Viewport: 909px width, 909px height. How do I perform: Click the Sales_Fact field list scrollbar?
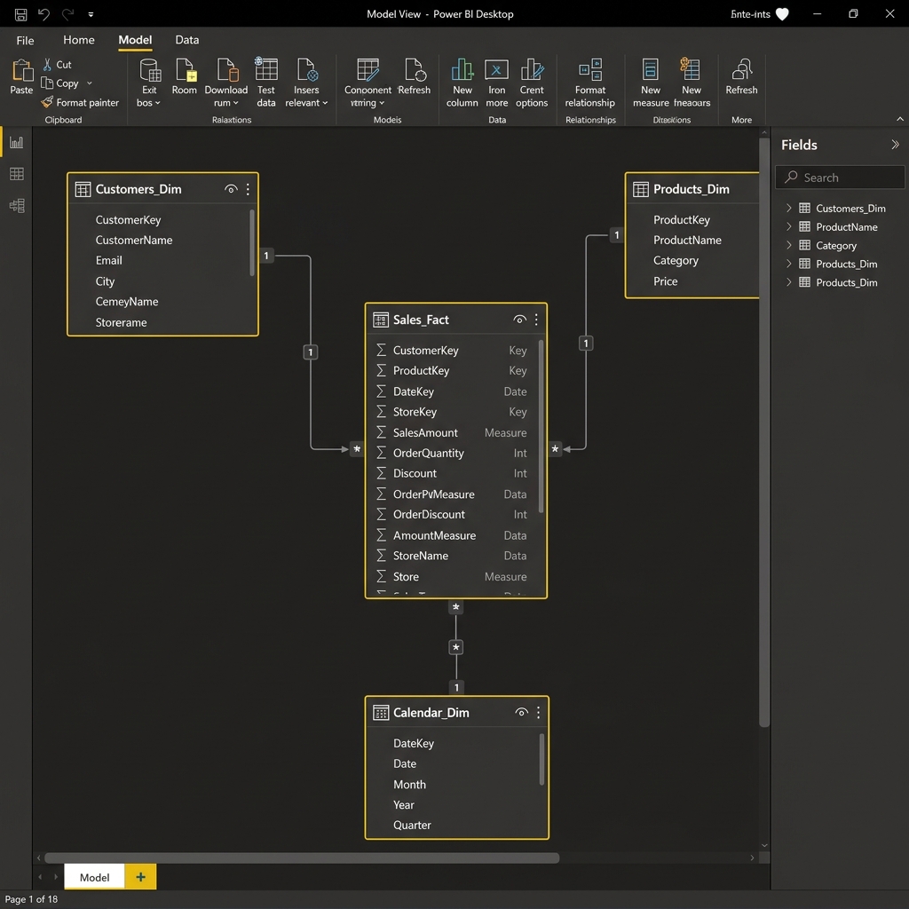click(x=541, y=427)
